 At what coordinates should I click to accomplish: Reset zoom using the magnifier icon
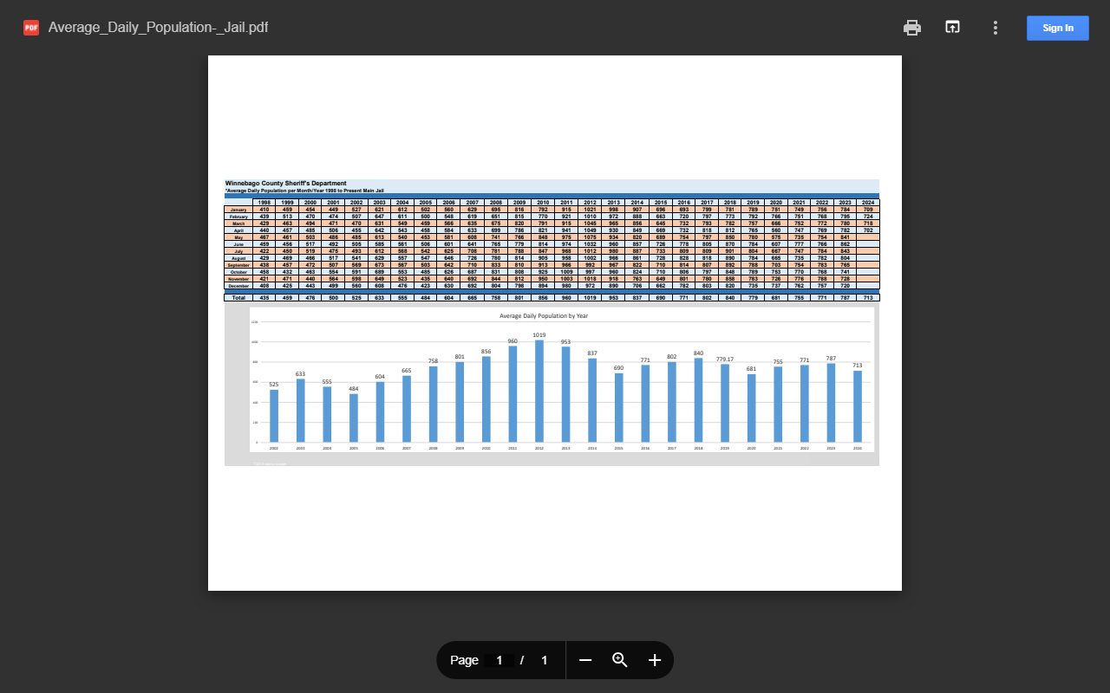pyautogui.click(x=620, y=660)
